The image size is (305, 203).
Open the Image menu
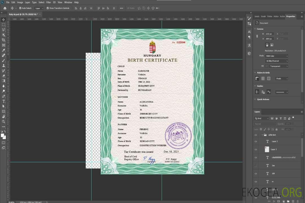(20, 2)
